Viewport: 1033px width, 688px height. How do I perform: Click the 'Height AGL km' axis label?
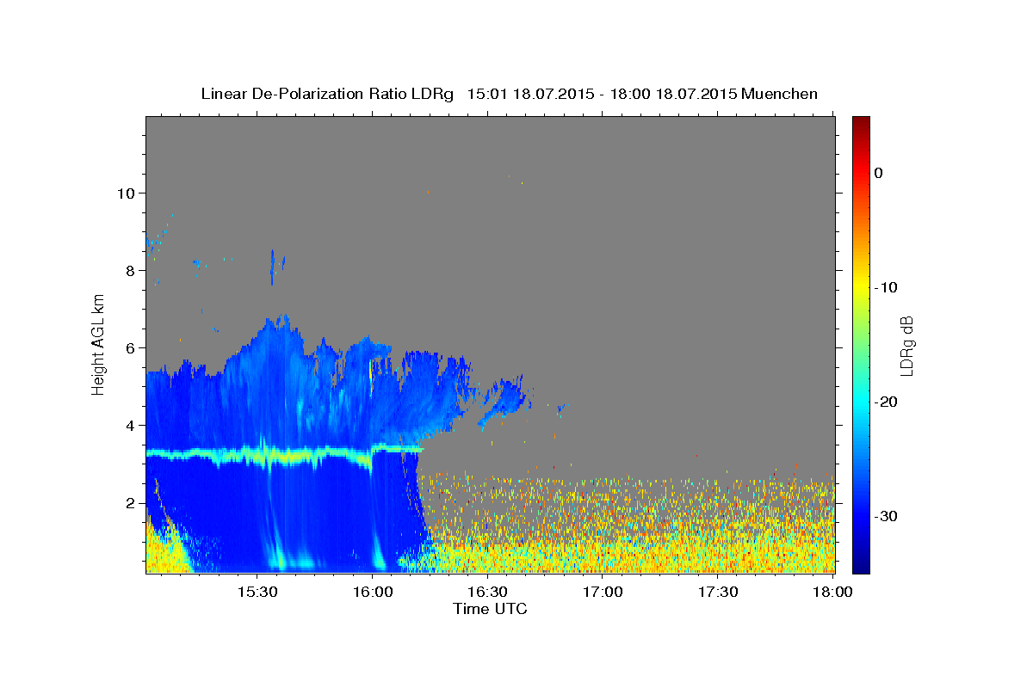(99, 344)
